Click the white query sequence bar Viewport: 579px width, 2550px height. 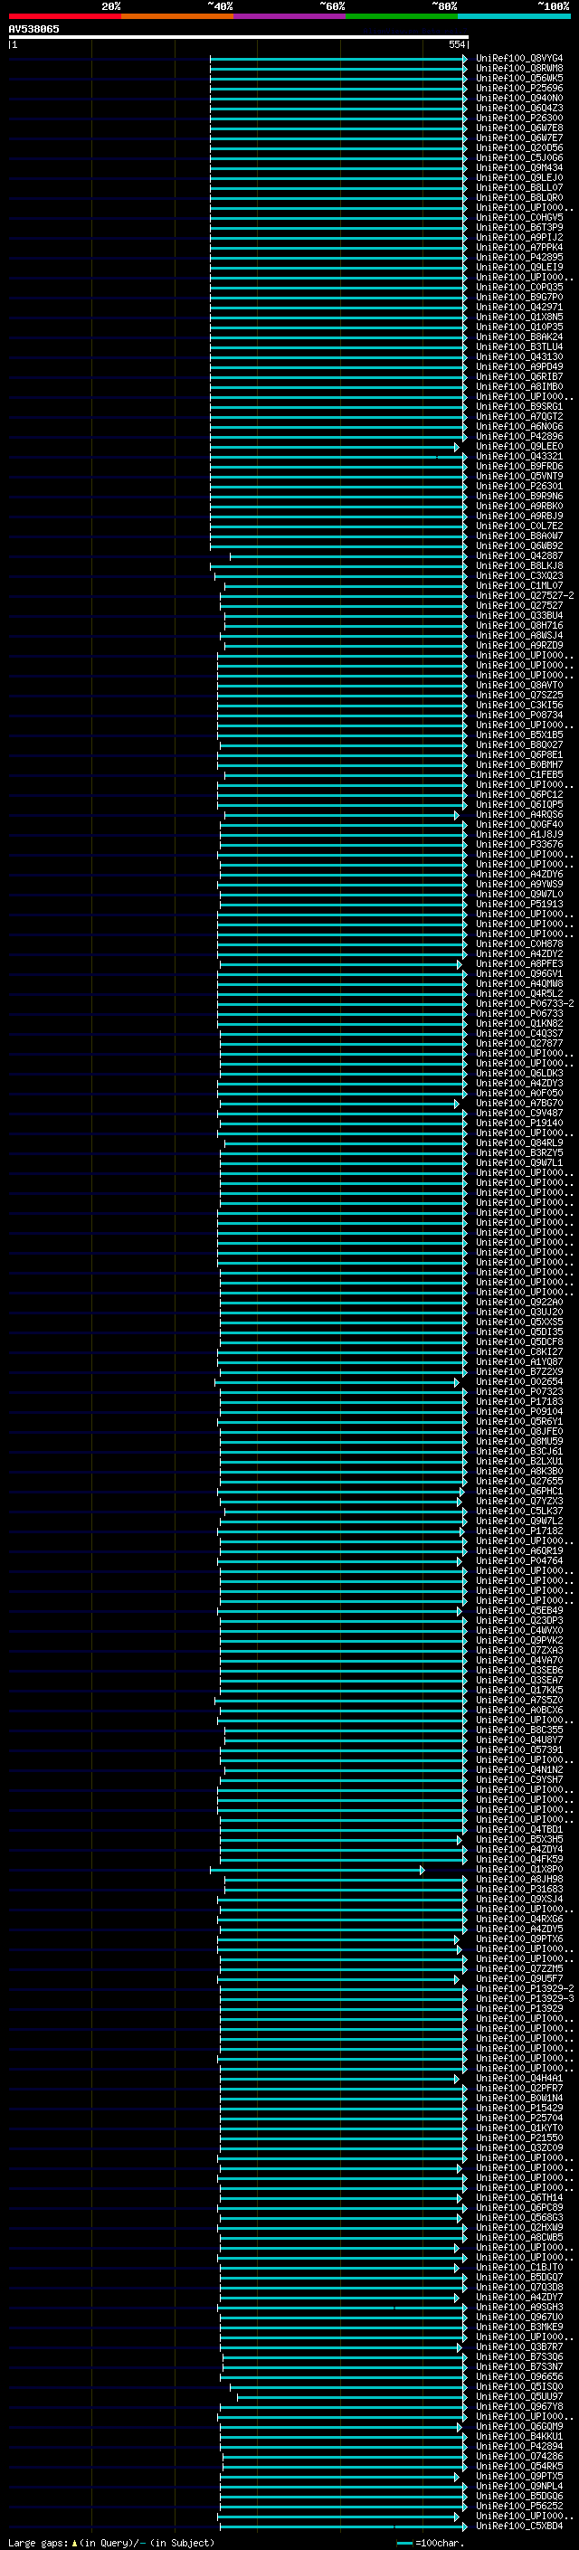tap(239, 38)
